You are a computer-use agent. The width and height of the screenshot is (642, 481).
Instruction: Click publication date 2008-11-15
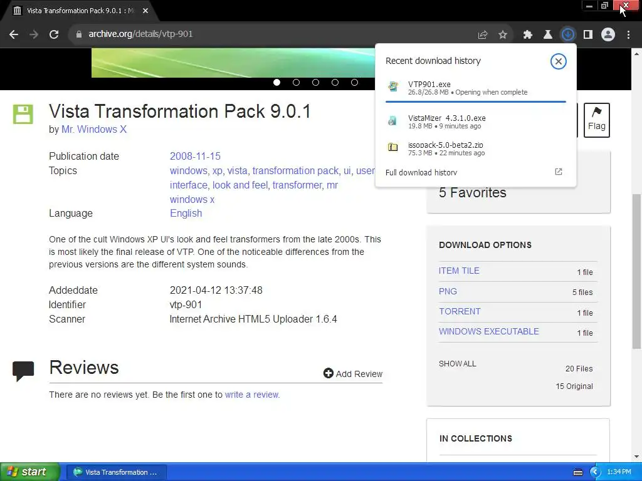point(195,156)
